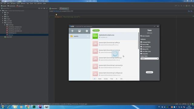Click the search everywhere magnifier in PhpStorm
This screenshot has width=194, height=109.
click(x=193, y=6)
